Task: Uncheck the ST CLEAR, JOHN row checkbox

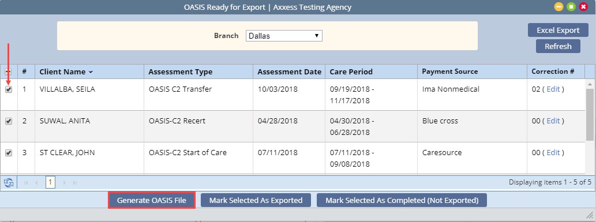Action: pyautogui.click(x=9, y=153)
